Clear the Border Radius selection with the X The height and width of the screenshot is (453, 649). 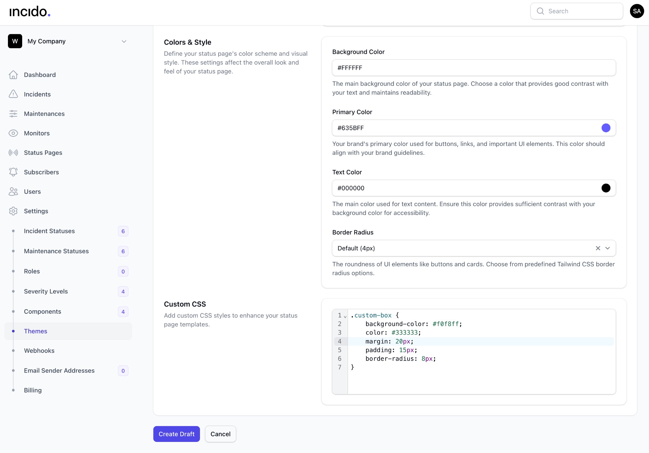pyautogui.click(x=598, y=248)
